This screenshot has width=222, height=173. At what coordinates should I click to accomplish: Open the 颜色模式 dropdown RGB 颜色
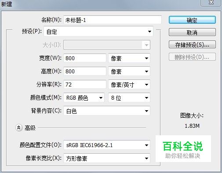tap(84, 97)
